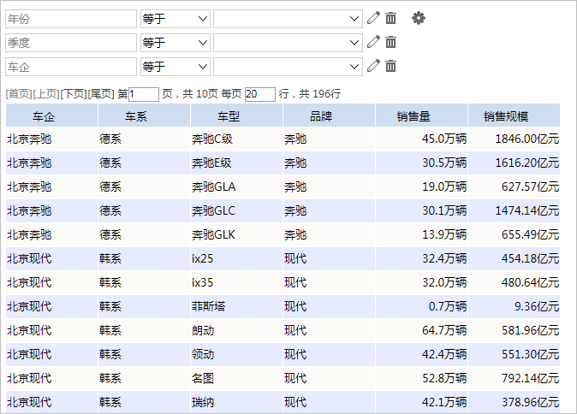Expand the value dropdown for 年份 filter
Viewport: 577px width, 414px height.
288,19
